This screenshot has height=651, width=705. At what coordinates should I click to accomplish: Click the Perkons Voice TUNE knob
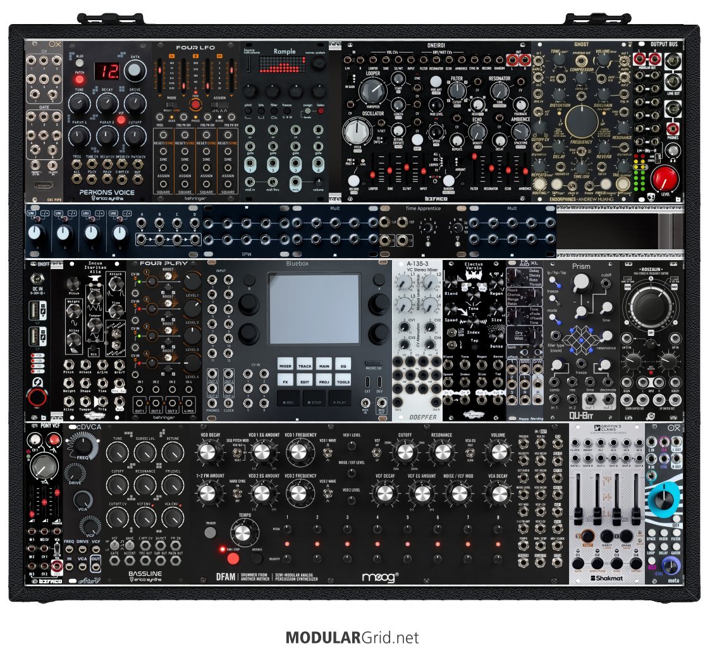(79, 104)
